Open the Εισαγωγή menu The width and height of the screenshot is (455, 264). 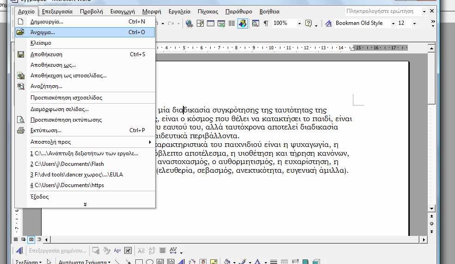(x=122, y=12)
